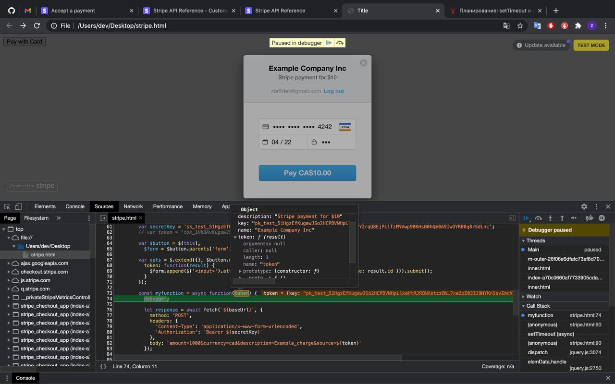Click the Log out link
615x384 pixels.
tap(333, 91)
